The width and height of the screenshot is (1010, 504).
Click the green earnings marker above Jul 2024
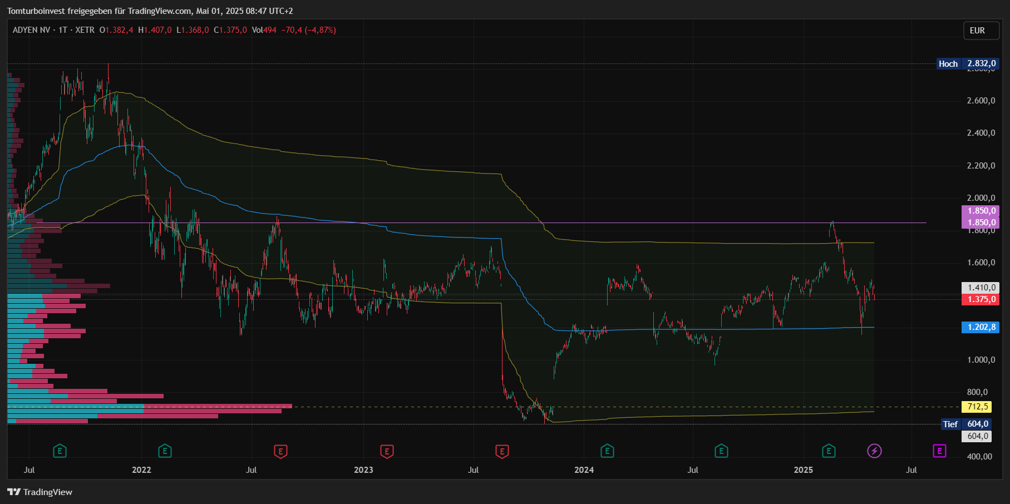point(721,451)
